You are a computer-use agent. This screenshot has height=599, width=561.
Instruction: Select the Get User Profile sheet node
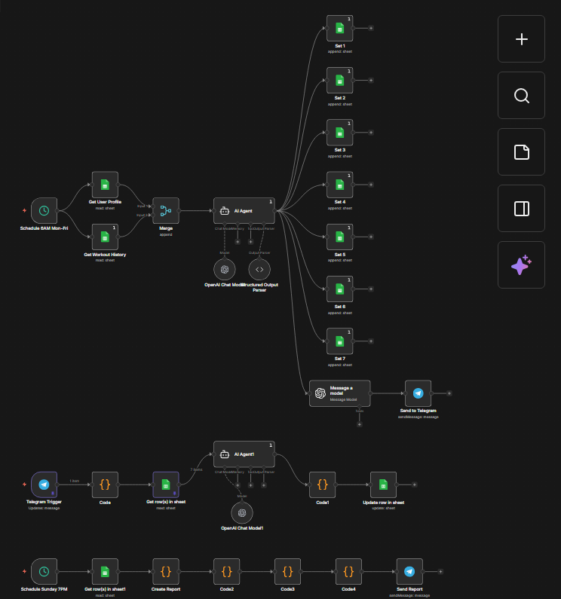click(x=105, y=185)
